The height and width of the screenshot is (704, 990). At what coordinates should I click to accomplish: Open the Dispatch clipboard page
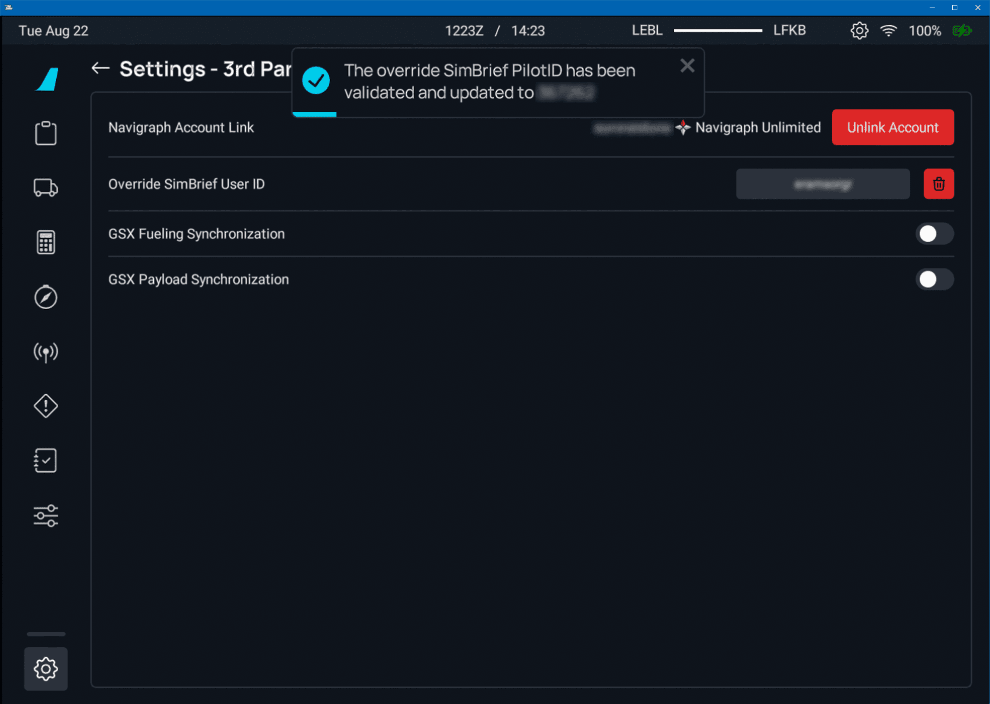click(x=46, y=133)
